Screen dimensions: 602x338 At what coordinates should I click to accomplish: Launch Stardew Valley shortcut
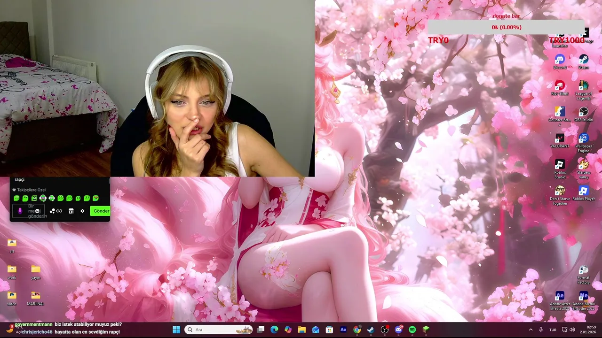click(x=584, y=169)
